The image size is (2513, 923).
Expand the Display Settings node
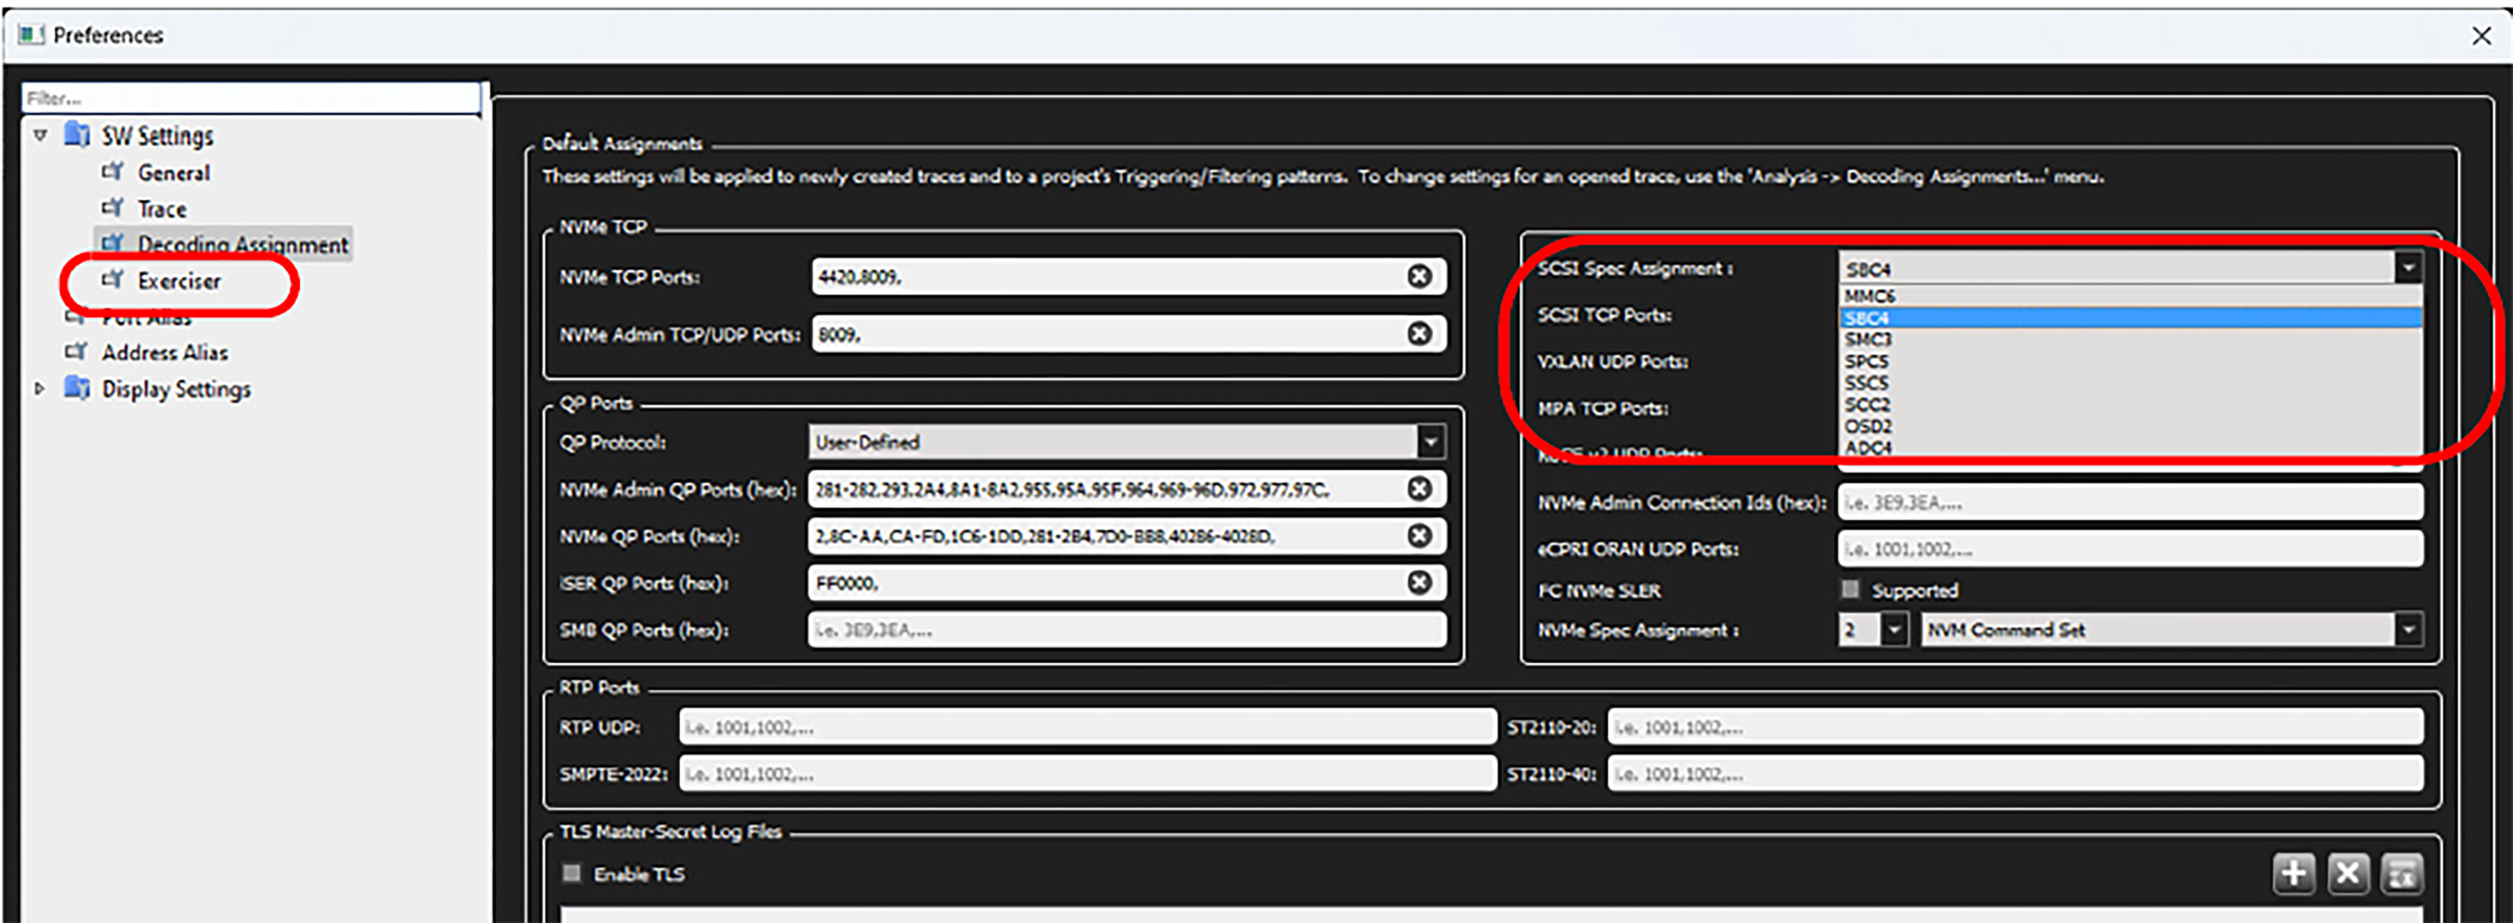[40, 388]
